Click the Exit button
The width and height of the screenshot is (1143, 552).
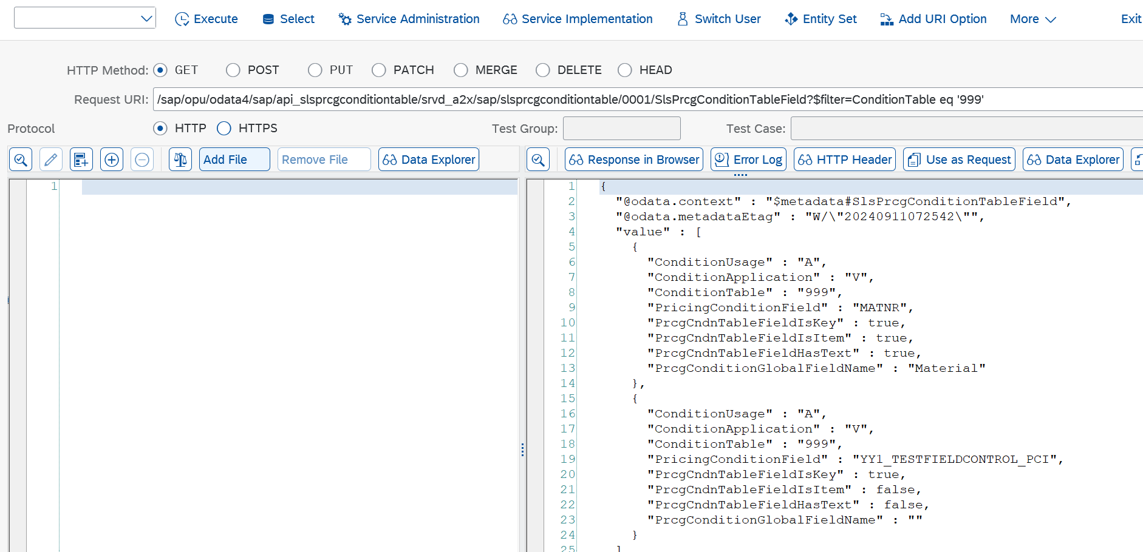point(1131,19)
